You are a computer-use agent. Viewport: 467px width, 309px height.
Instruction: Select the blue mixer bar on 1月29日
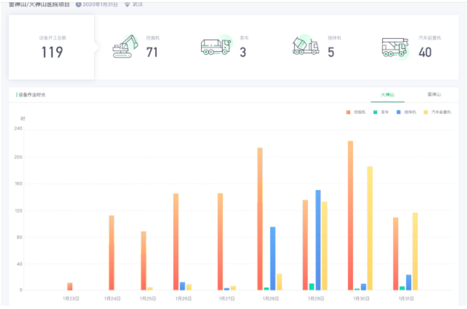pyautogui.click(x=318, y=240)
